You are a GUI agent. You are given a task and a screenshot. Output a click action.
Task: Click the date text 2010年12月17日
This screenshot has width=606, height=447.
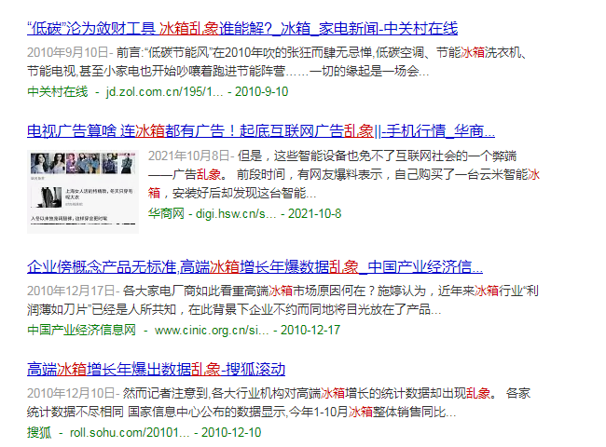click(71, 291)
